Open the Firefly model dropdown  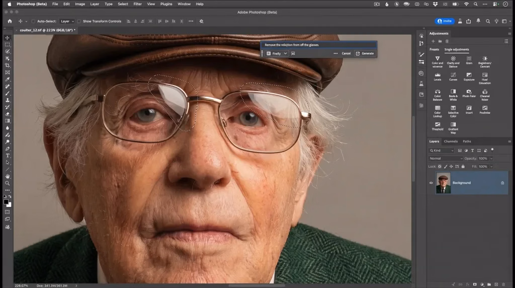click(x=277, y=53)
